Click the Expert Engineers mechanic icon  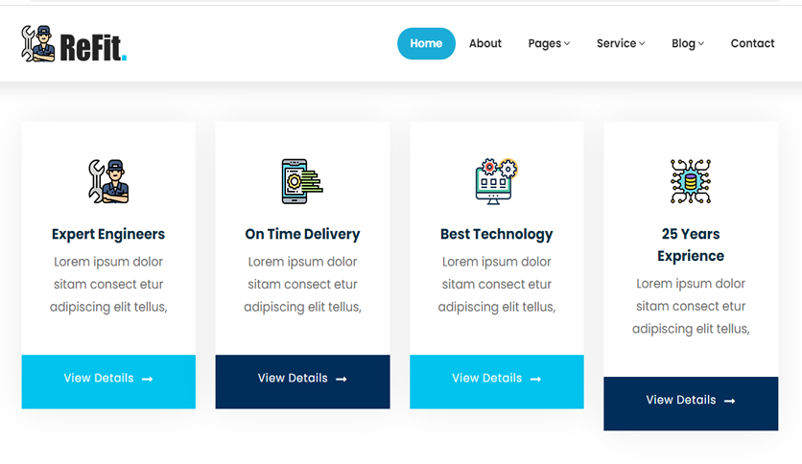coord(108,181)
